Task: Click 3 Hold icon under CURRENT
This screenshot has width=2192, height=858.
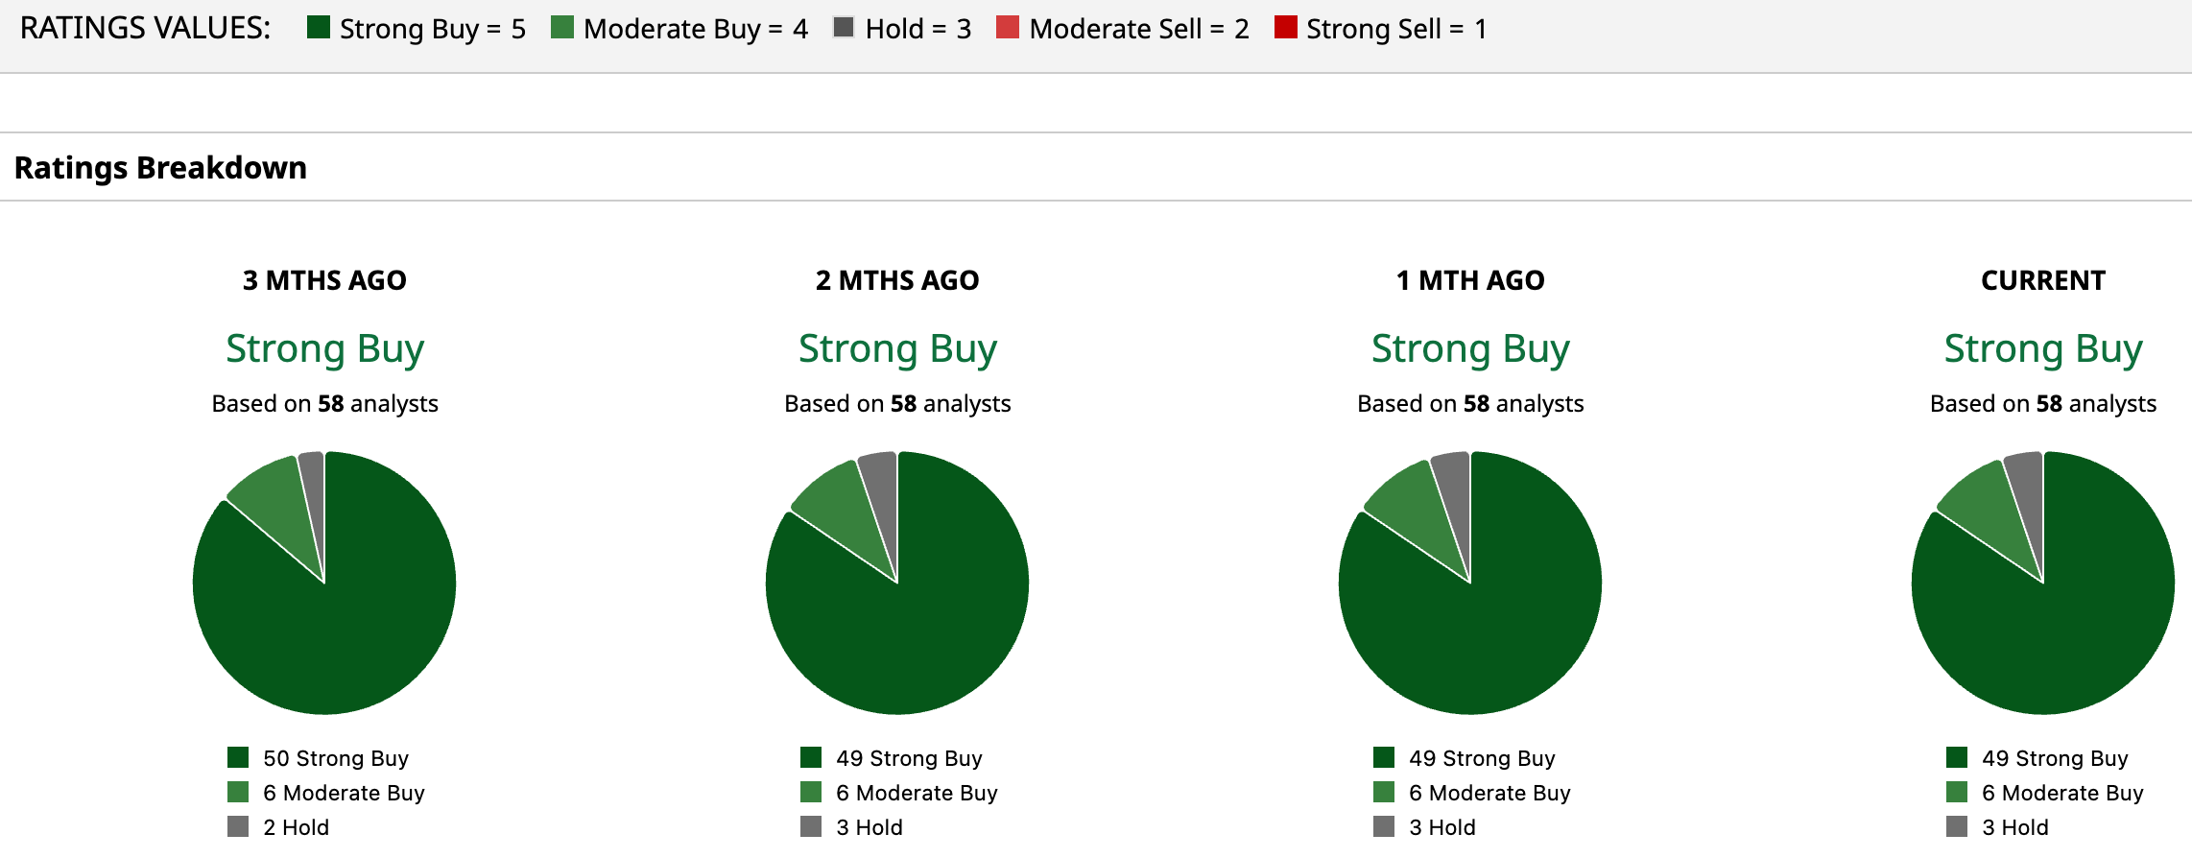Action: tap(1957, 826)
